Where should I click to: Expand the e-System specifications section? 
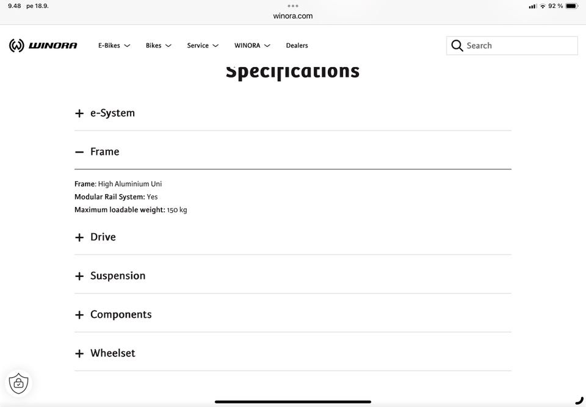pos(293,113)
